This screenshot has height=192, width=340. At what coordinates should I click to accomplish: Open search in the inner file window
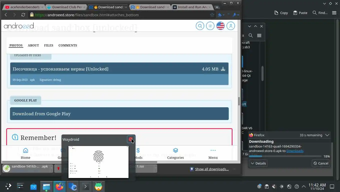coord(251,35)
